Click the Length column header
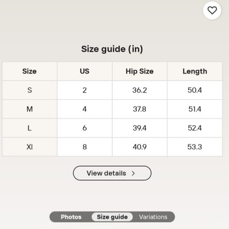Image resolution: width=229 pixels, height=229 pixels. (x=195, y=71)
